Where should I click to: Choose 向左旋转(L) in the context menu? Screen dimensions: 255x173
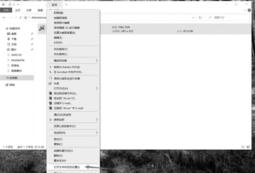[73, 54]
